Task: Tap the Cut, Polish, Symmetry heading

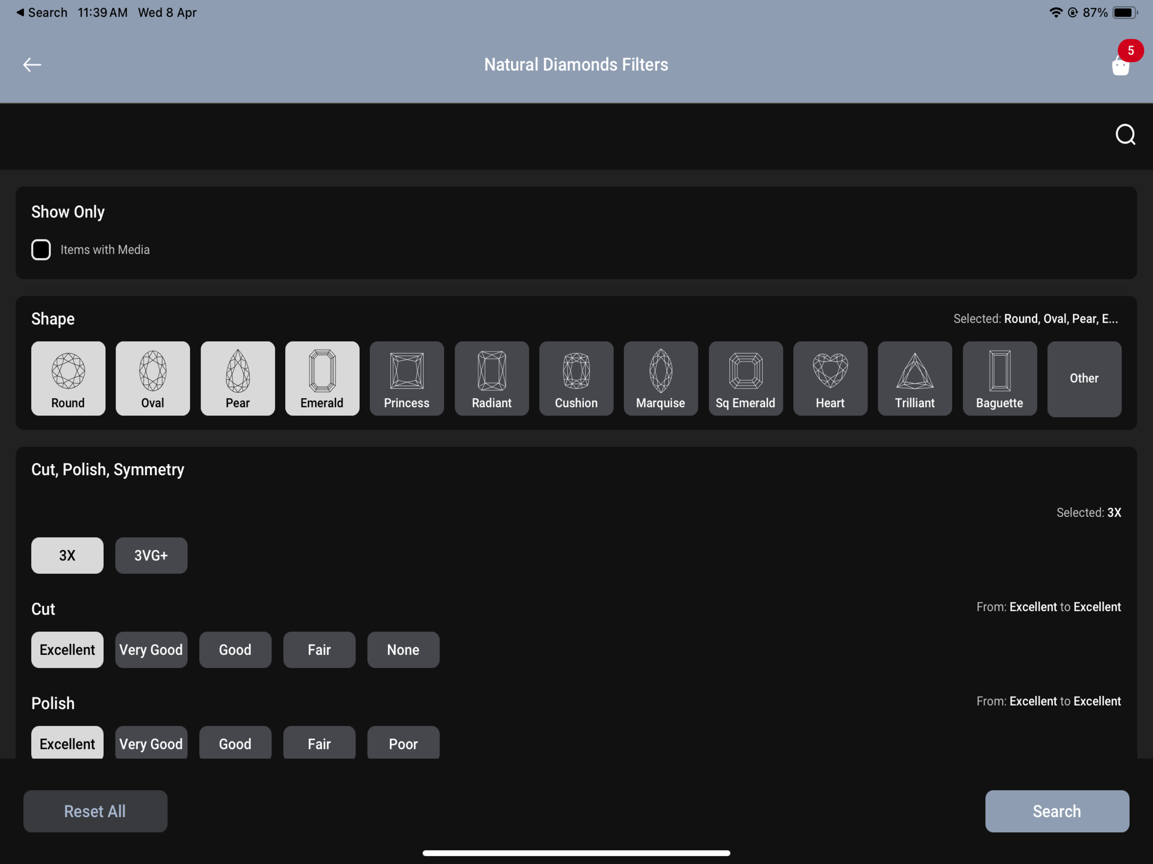Action: click(x=108, y=470)
